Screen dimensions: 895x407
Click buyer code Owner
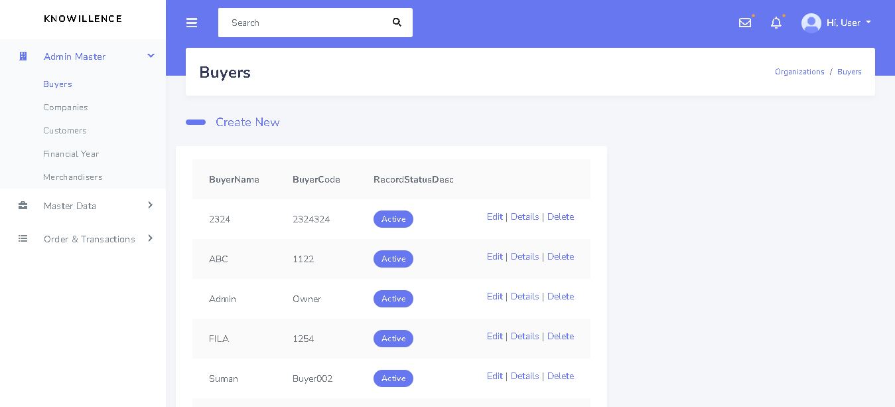tap(307, 299)
